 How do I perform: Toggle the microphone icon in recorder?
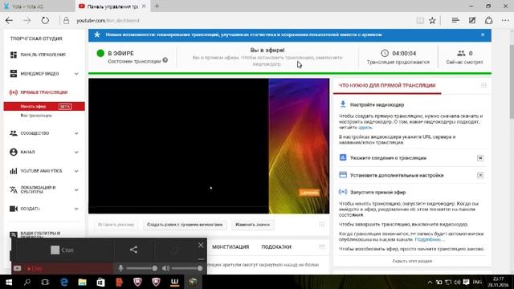120,268
